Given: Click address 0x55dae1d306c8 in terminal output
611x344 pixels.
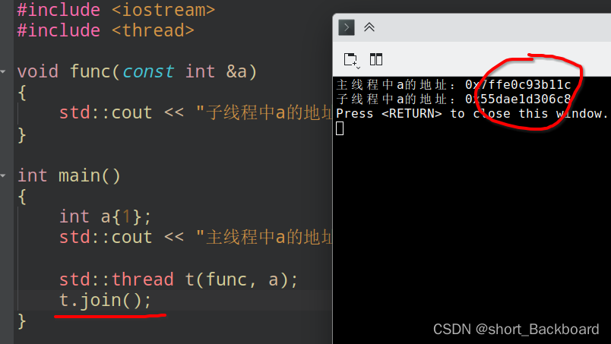Looking at the screenshot, I should (x=518, y=99).
